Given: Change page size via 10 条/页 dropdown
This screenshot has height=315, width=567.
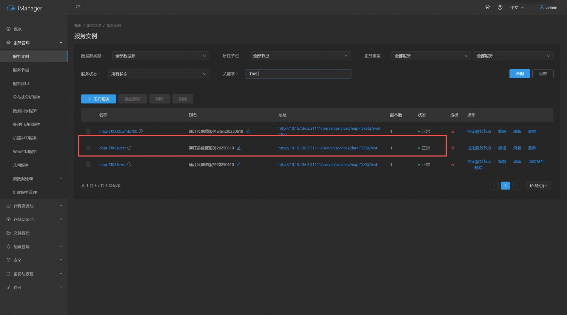Looking at the screenshot, I should (538, 186).
